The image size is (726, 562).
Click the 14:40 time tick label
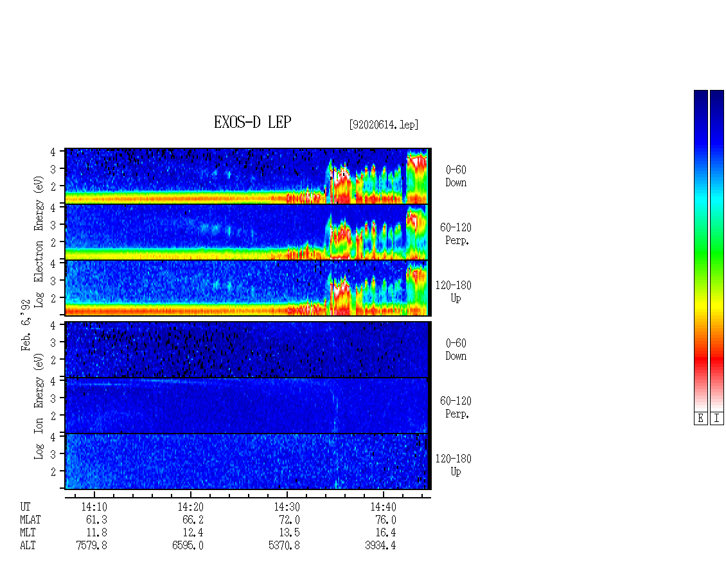384,507
